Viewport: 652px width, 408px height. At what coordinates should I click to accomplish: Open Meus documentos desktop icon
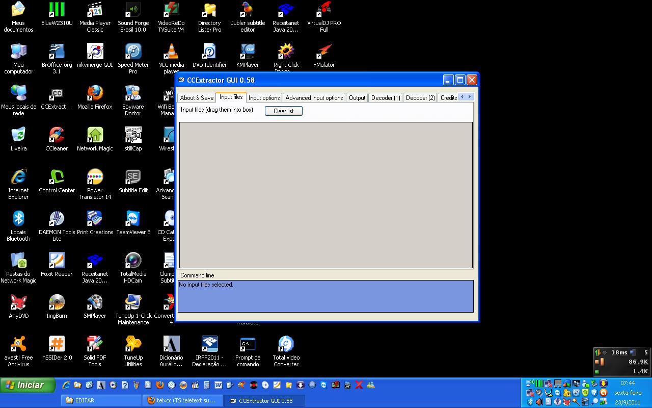click(x=18, y=17)
